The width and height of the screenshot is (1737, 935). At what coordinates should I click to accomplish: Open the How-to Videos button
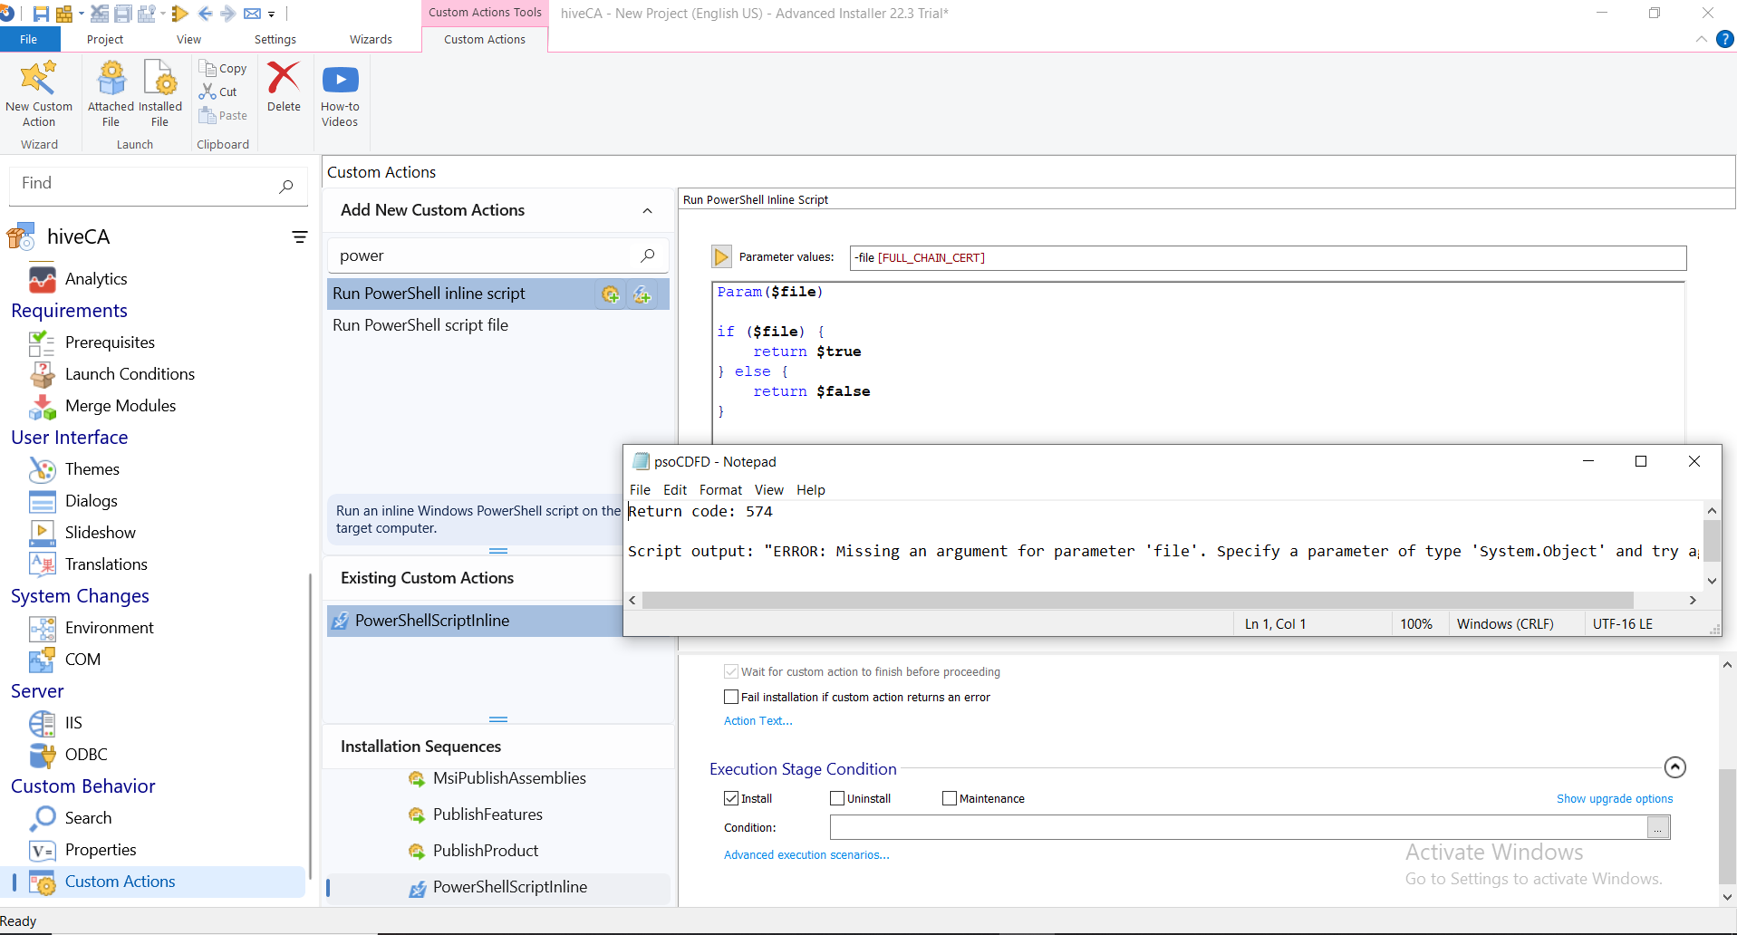point(340,80)
